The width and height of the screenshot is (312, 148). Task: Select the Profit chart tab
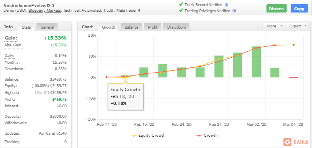click(153, 27)
